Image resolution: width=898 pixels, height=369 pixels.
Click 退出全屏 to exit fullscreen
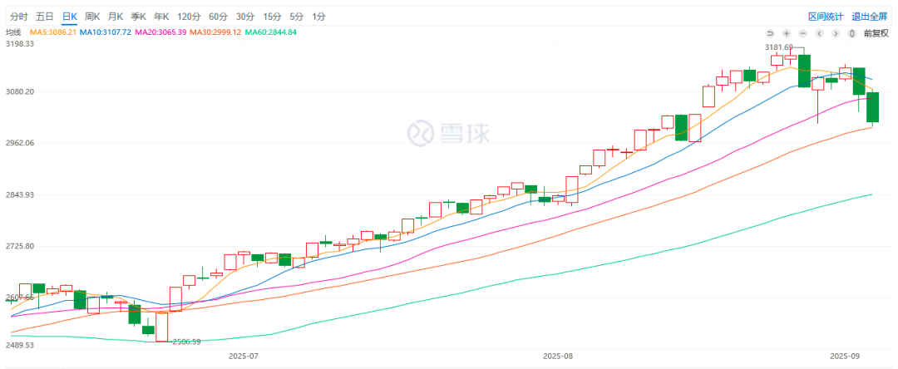point(869,17)
